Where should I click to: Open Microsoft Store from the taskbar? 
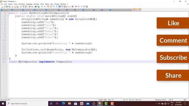point(76,103)
